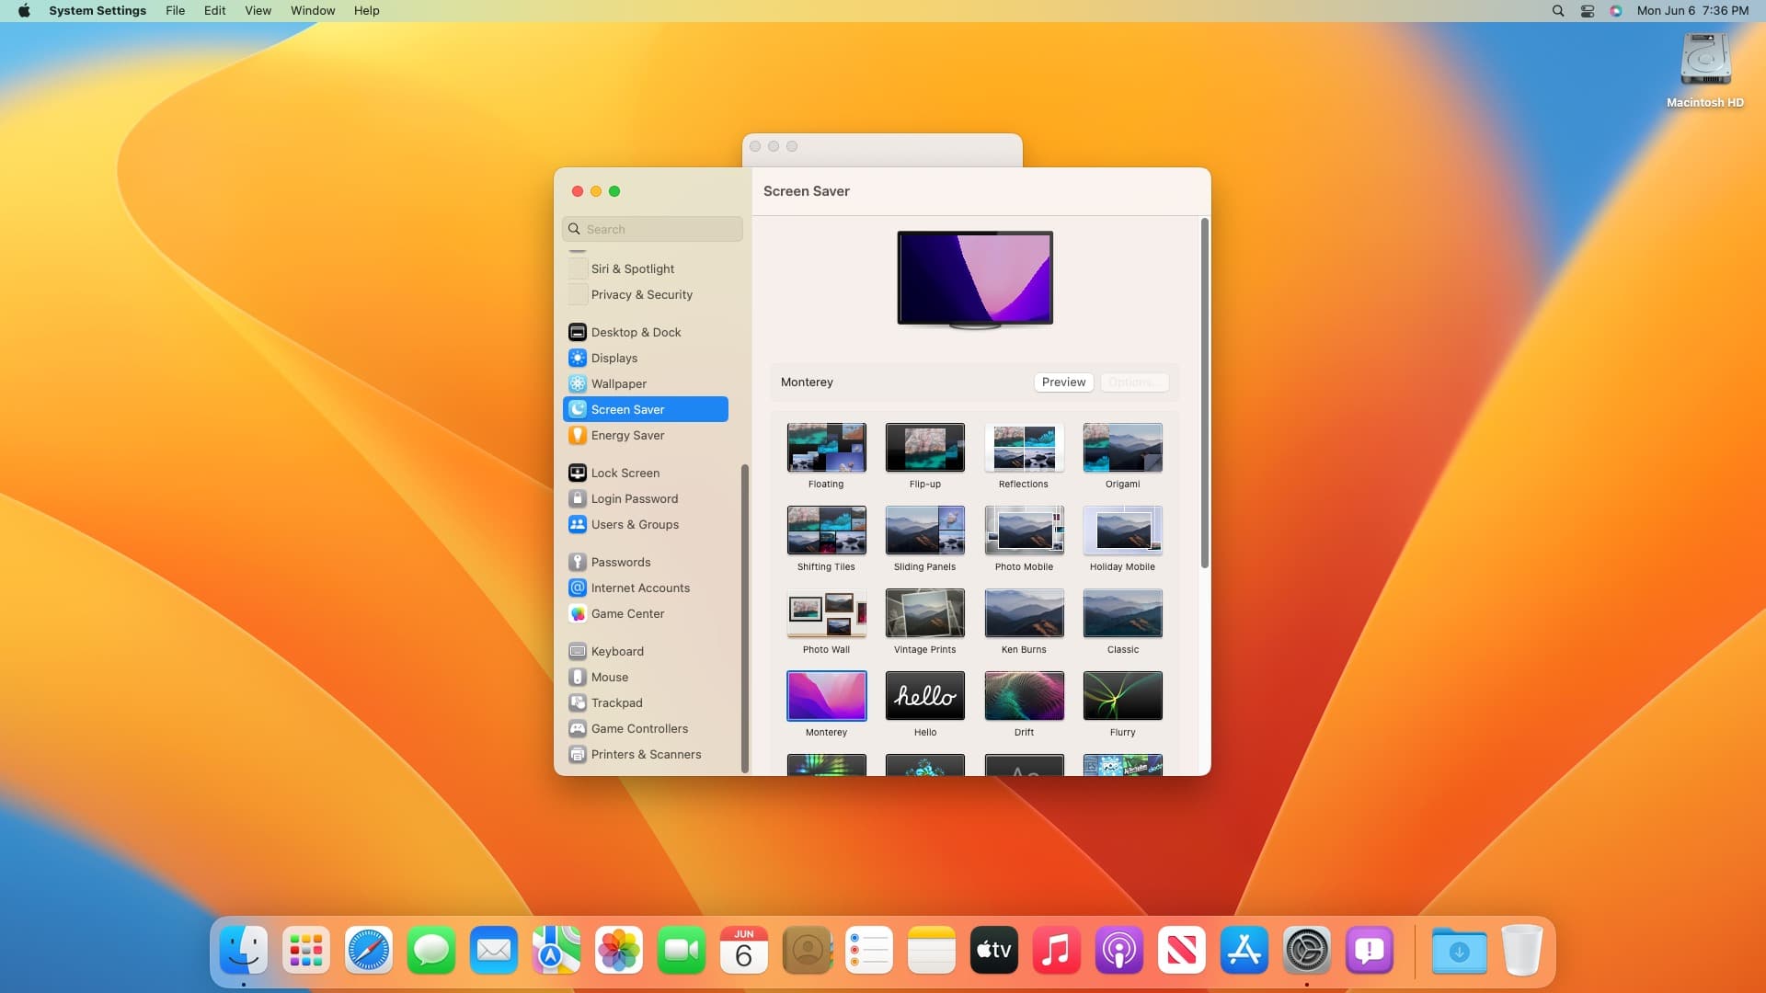Select Privacy & Security in the sidebar
The width and height of the screenshot is (1766, 993).
click(641, 294)
